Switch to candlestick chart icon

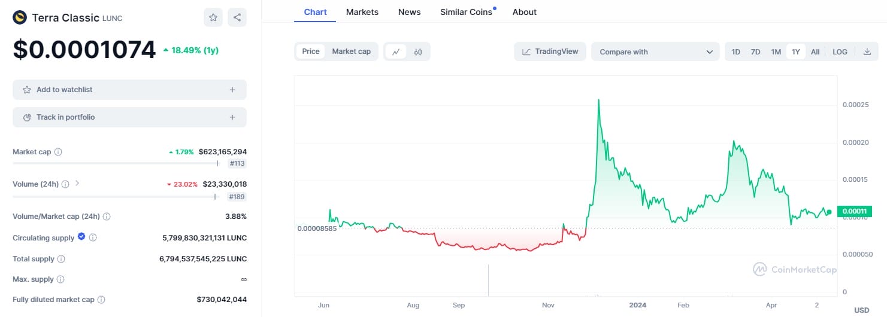(x=418, y=52)
